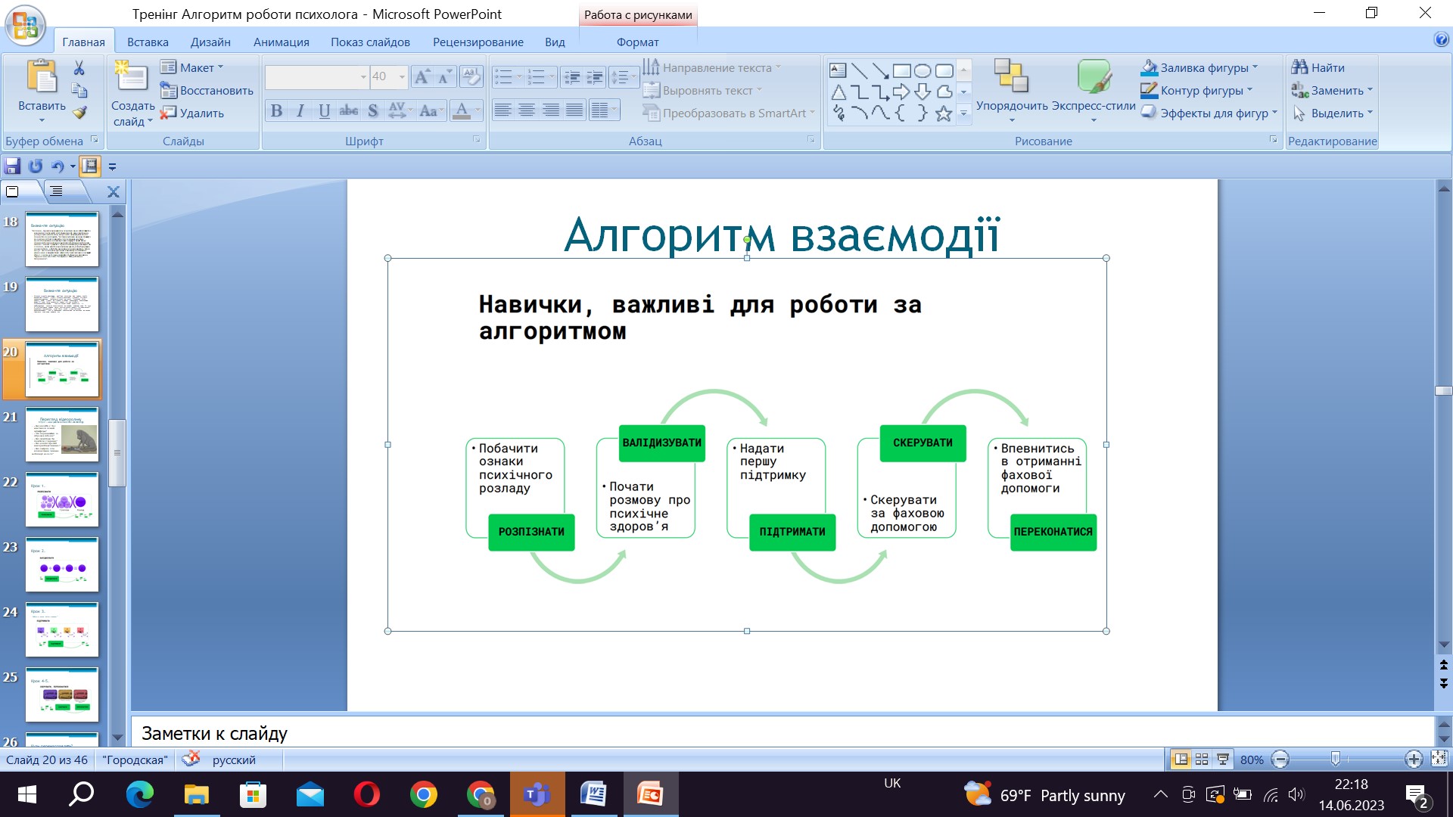
Task: Switch to the Дизайн ribbon tab
Action: click(210, 42)
